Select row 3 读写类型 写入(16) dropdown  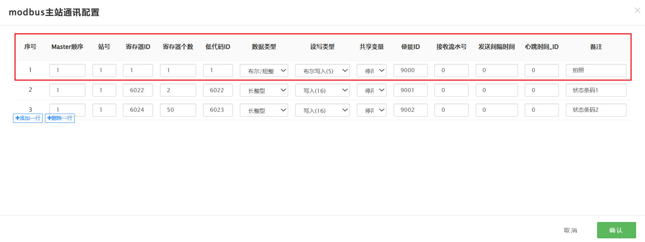point(322,110)
